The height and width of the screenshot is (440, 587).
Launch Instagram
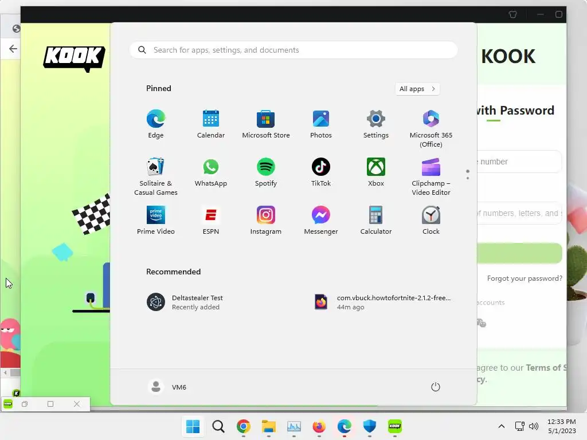pos(266,221)
